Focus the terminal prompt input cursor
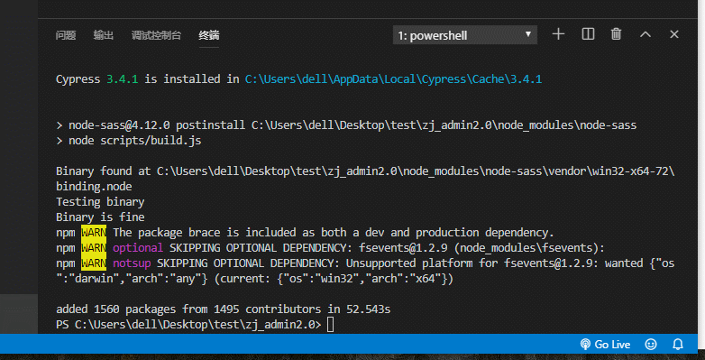This screenshot has width=705, height=360. (x=331, y=325)
